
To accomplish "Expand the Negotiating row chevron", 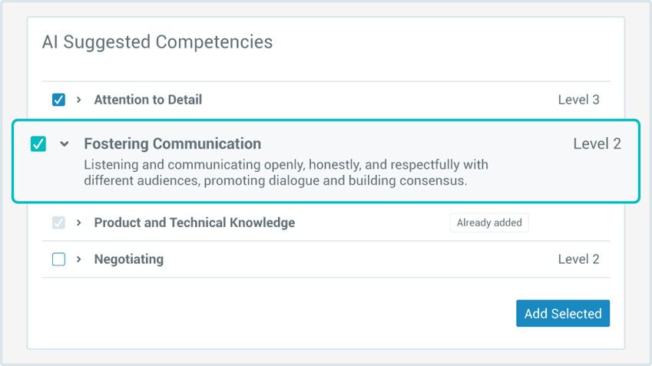I will [x=78, y=259].
